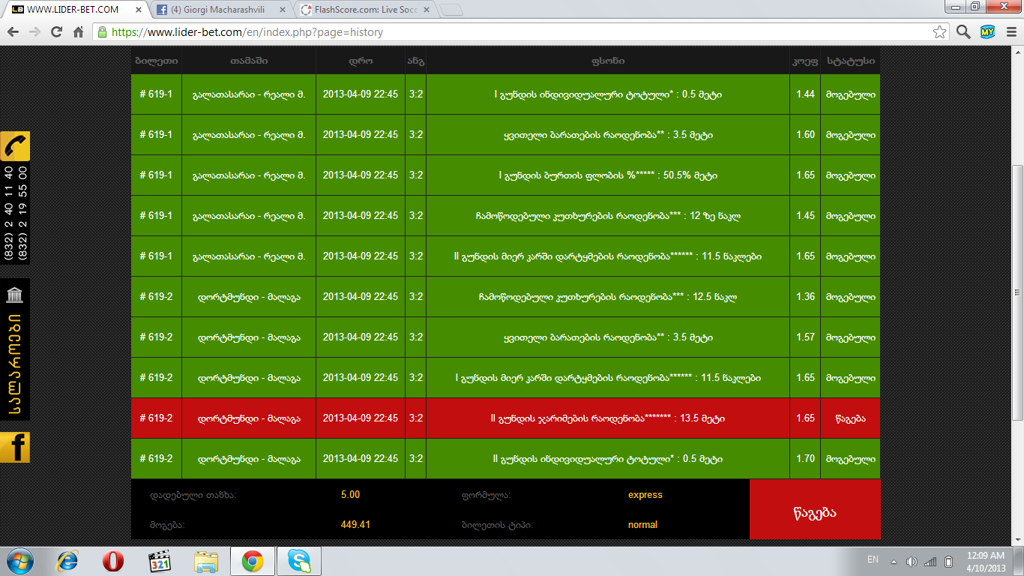Image resolution: width=1024 pixels, height=576 pixels.
Task: Open the blue MY extension icon
Action: tap(987, 32)
